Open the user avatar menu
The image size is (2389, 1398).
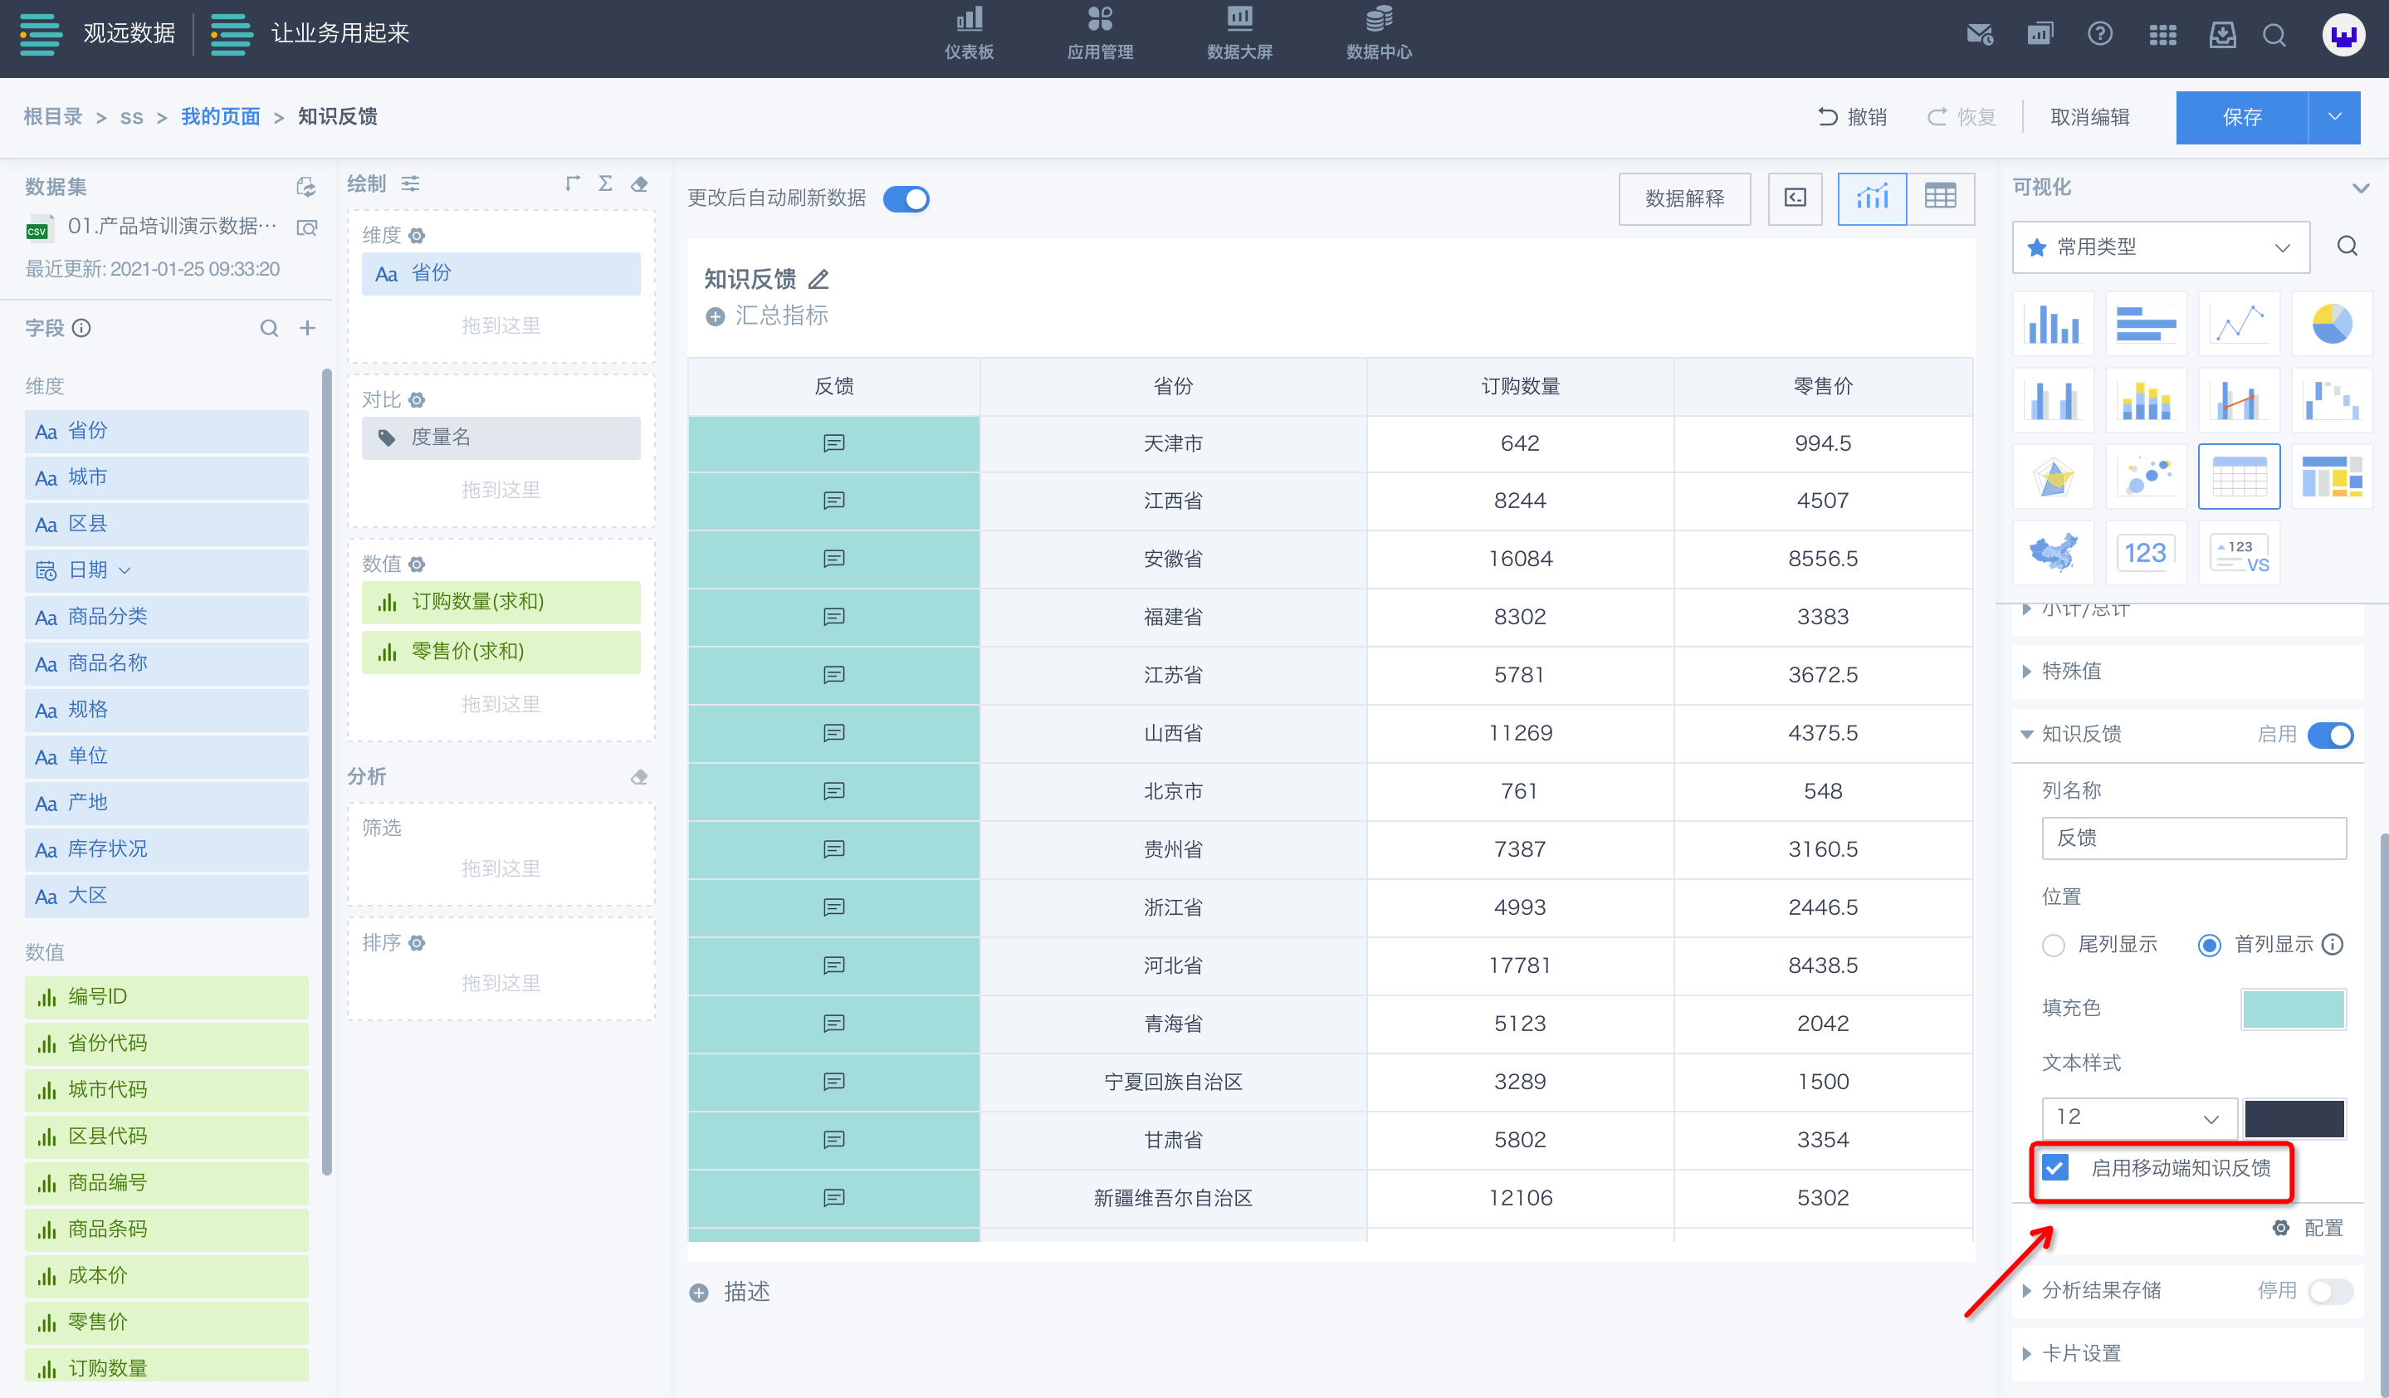click(2343, 35)
